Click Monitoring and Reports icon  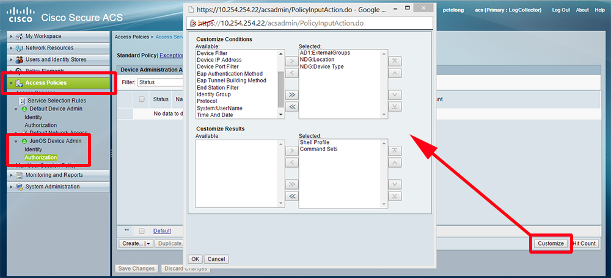pos(19,175)
